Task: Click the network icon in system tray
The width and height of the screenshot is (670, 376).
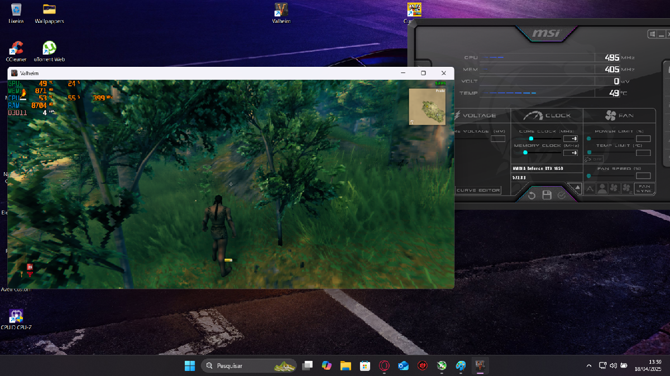Action: 603,366
